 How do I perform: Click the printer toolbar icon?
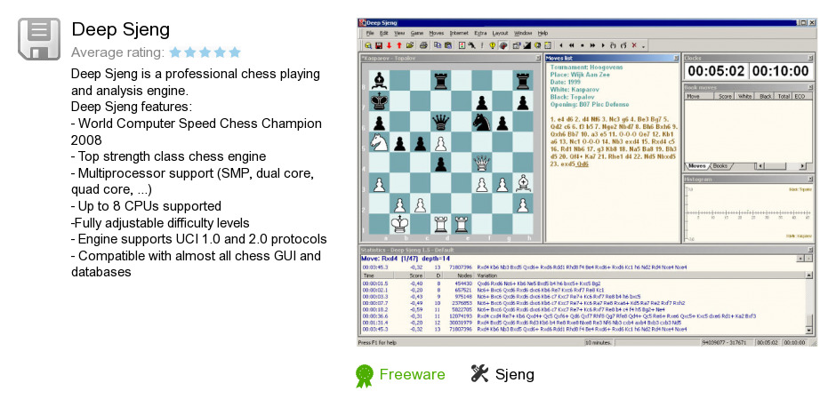click(x=423, y=45)
